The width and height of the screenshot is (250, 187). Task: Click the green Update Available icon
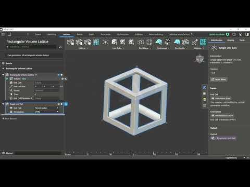click(x=228, y=34)
